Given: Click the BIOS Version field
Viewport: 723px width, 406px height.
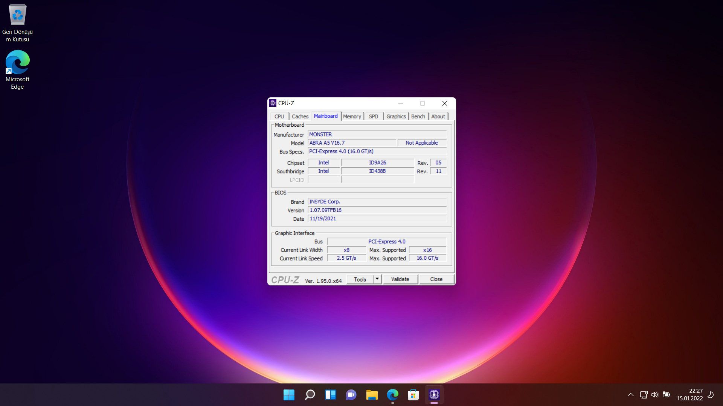Looking at the screenshot, I should coord(377,210).
